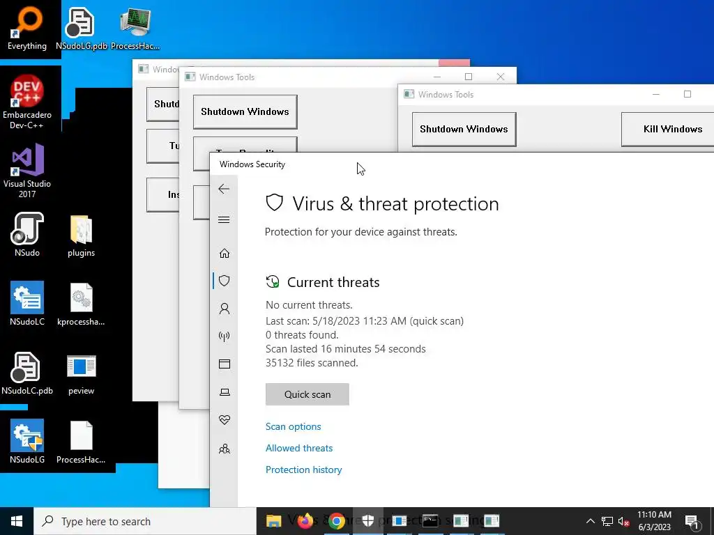This screenshot has height=535, width=714.
Task: Click the 'Current threats' heading
Action: [x=333, y=282]
